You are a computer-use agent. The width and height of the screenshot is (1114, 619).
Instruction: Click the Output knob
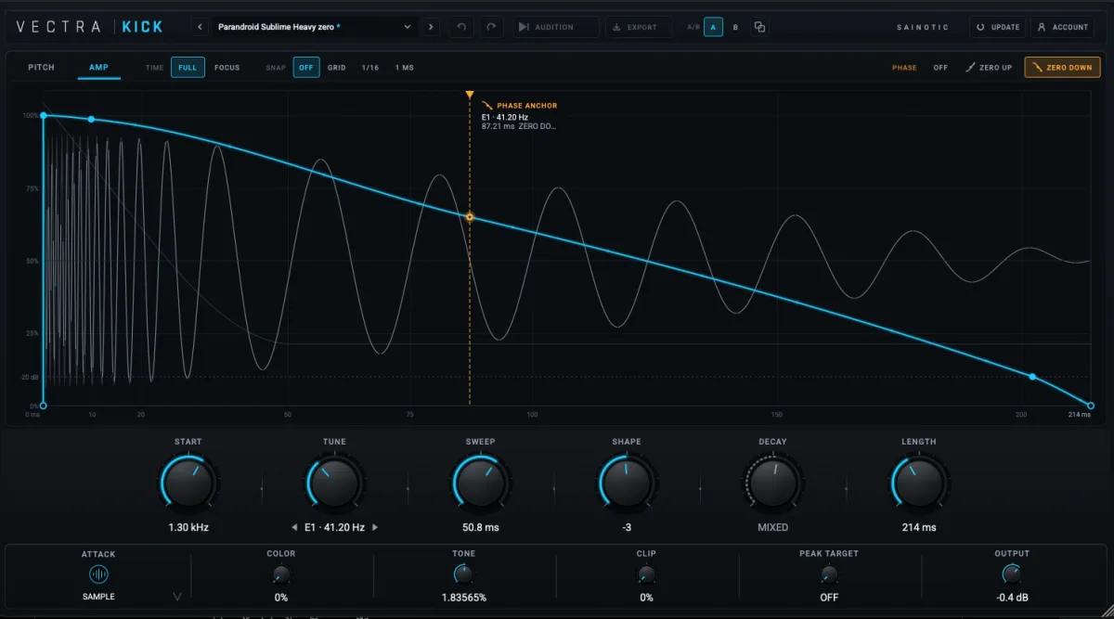(x=1012, y=575)
